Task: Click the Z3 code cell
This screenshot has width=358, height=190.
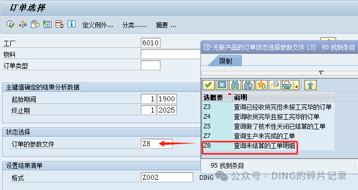Action: pos(217,107)
